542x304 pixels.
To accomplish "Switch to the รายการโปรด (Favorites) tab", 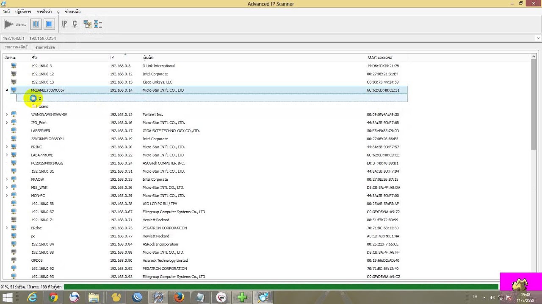I will pyautogui.click(x=45, y=47).
